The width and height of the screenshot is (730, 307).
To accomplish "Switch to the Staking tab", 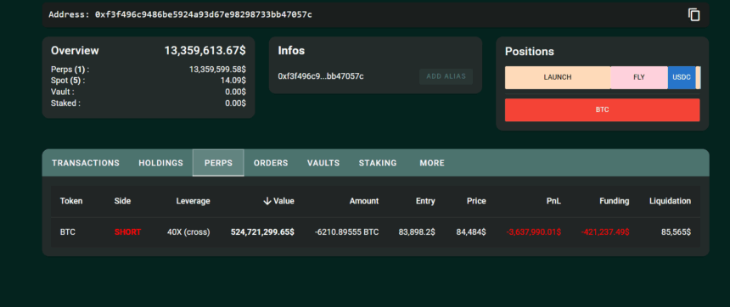I will (x=378, y=163).
